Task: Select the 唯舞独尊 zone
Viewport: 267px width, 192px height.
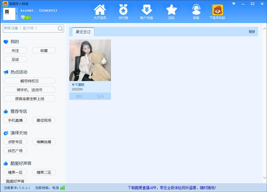Action: point(44,142)
